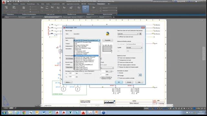Screen dimensions: 207x116
Task: Click the Y offset input field
Action: (71, 77)
